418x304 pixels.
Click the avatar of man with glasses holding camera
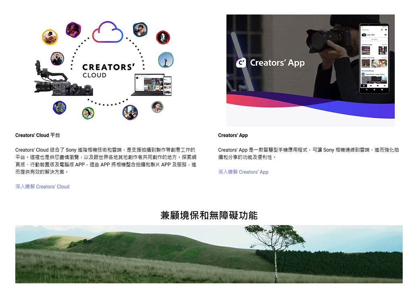(140, 29)
